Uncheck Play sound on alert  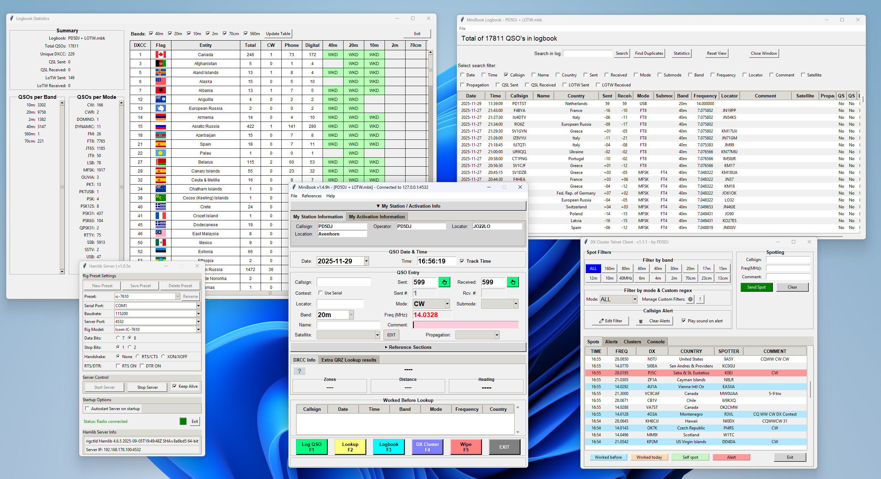[684, 321]
